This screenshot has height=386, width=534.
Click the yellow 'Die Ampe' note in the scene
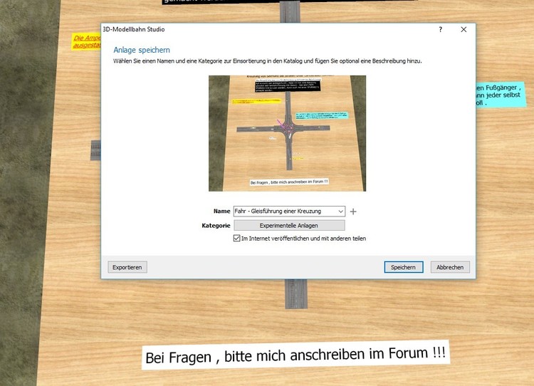pyautogui.click(x=86, y=41)
